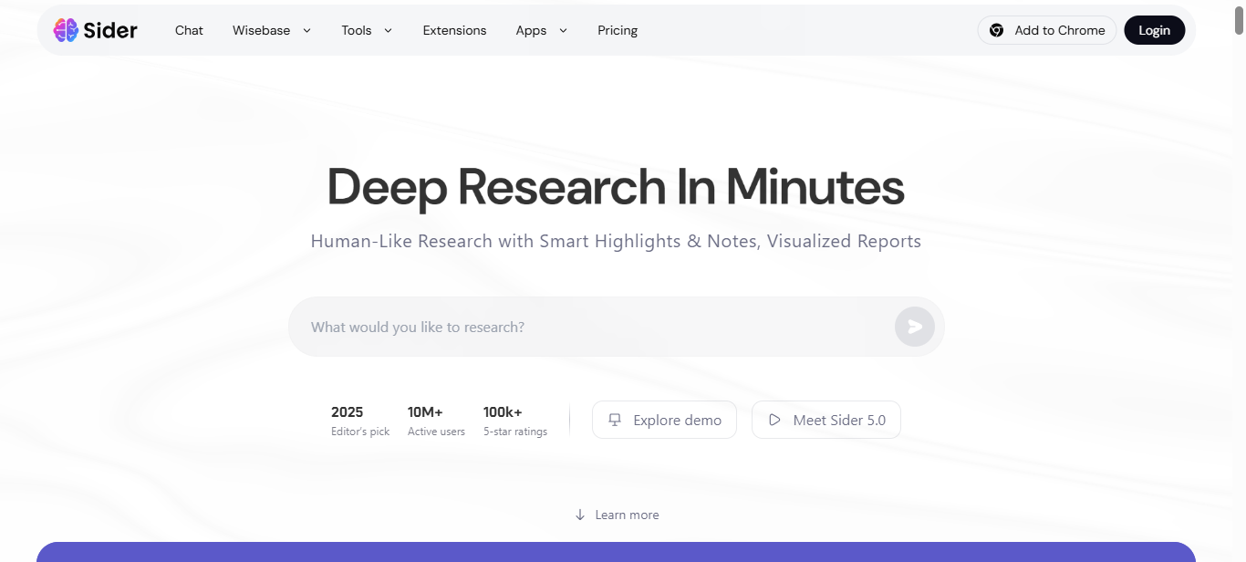The image size is (1246, 562).
Task: Click the page vertical scrollbar thumb
Action: [x=1239, y=18]
